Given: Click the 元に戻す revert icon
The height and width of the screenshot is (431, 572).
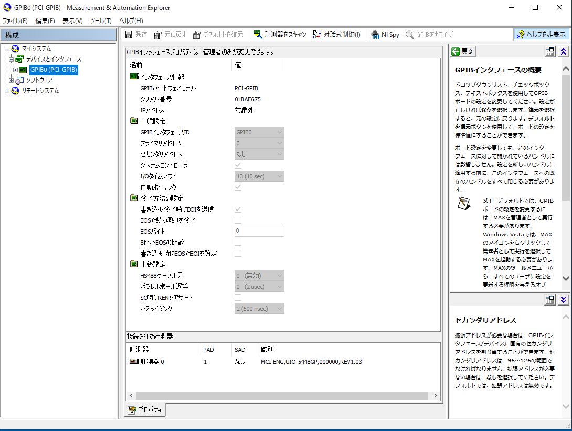Looking at the screenshot, I should pyautogui.click(x=157, y=34).
